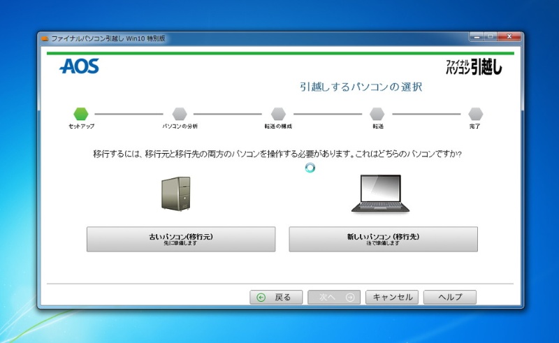Click the ファイナルパソコン引越し logo at top right

tap(474, 66)
